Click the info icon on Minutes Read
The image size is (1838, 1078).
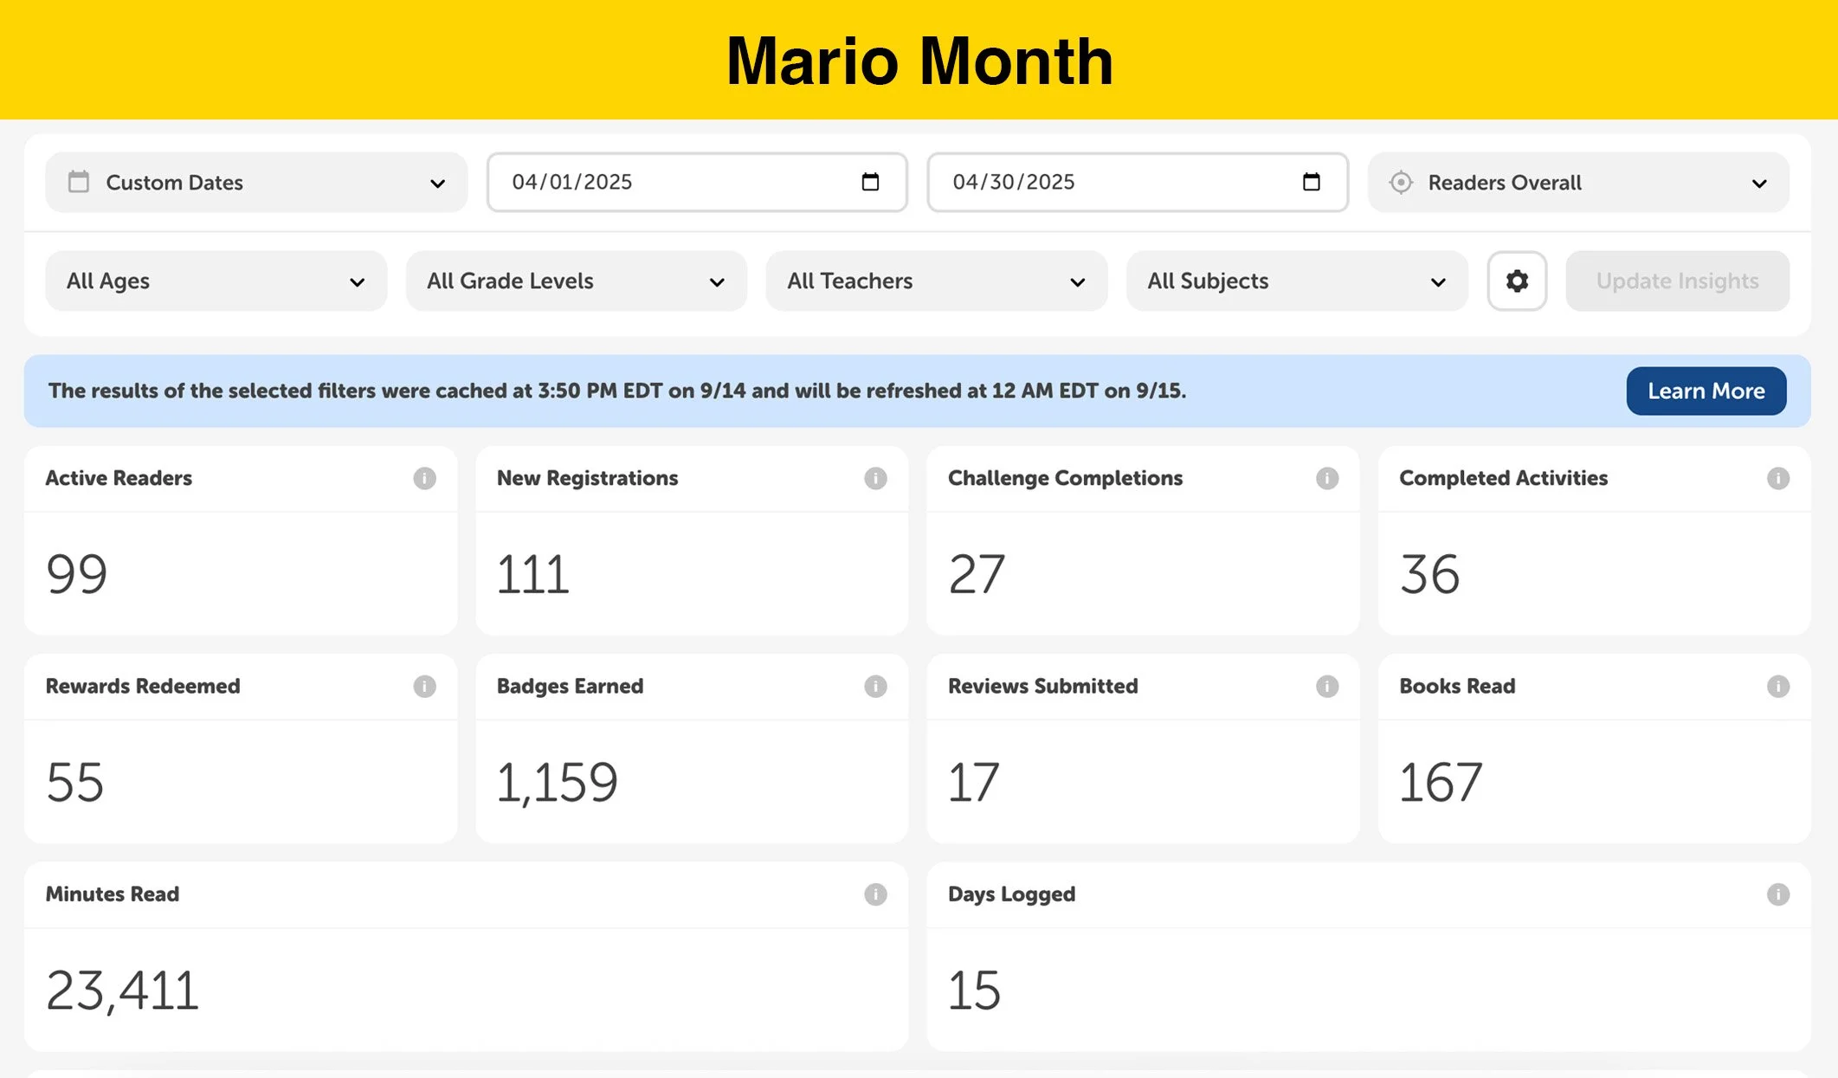tap(875, 894)
